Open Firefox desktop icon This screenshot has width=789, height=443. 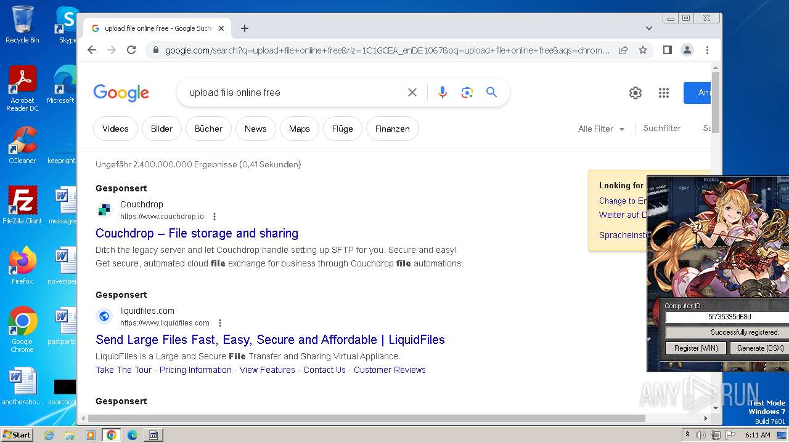click(x=22, y=266)
